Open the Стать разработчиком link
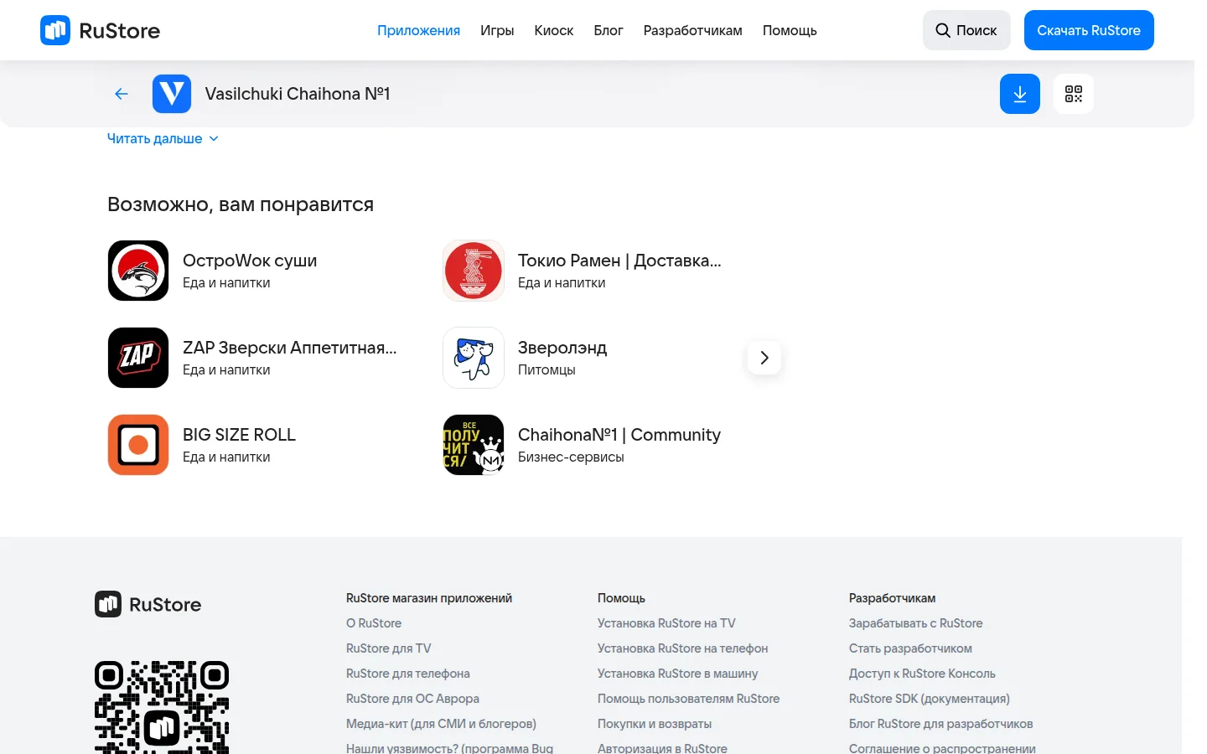The image size is (1207, 754). pyautogui.click(x=911, y=648)
